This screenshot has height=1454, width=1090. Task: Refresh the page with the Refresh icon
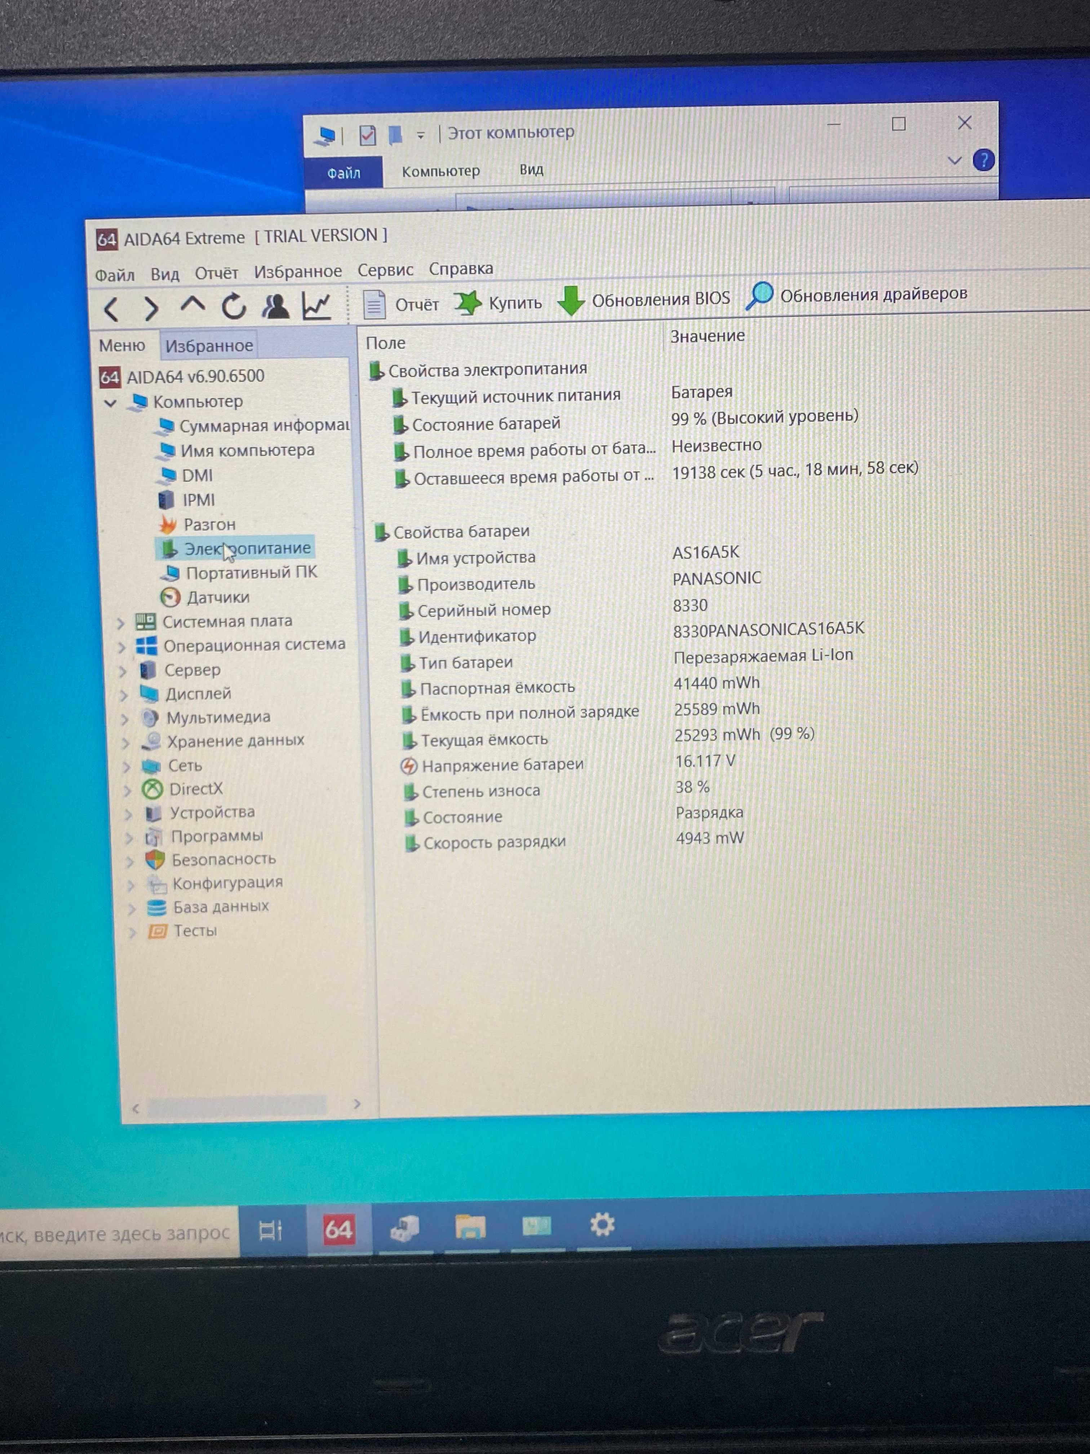[233, 306]
